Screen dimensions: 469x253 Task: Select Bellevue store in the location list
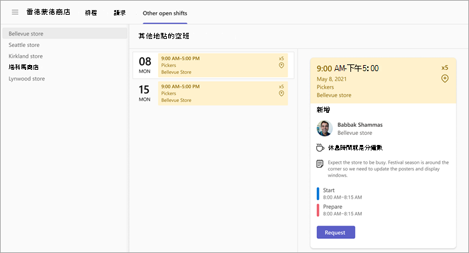tap(64, 34)
